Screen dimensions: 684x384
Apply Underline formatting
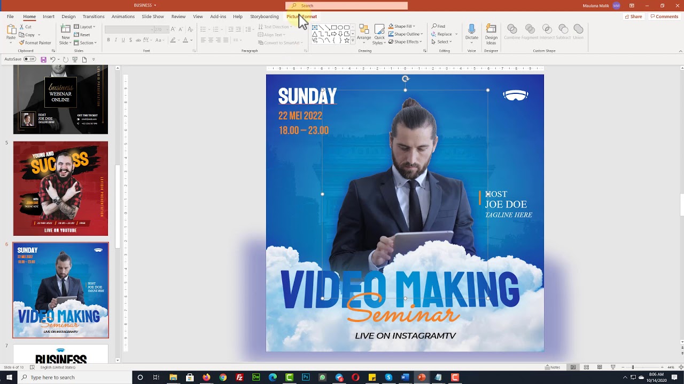[123, 40]
